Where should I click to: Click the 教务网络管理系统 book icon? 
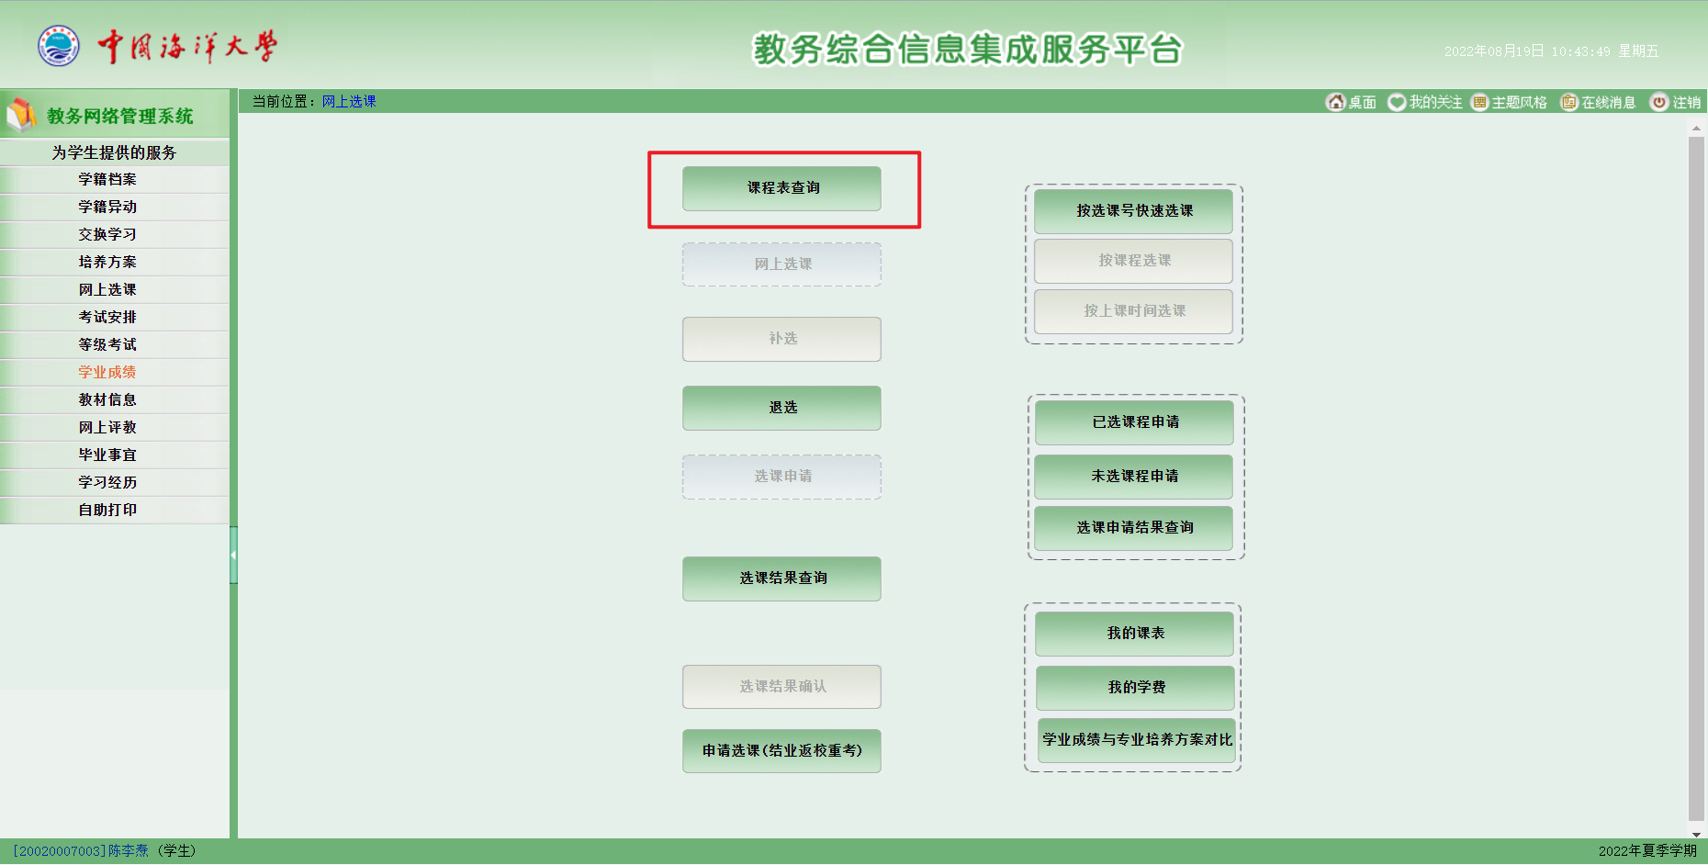pyautogui.click(x=21, y=116)
